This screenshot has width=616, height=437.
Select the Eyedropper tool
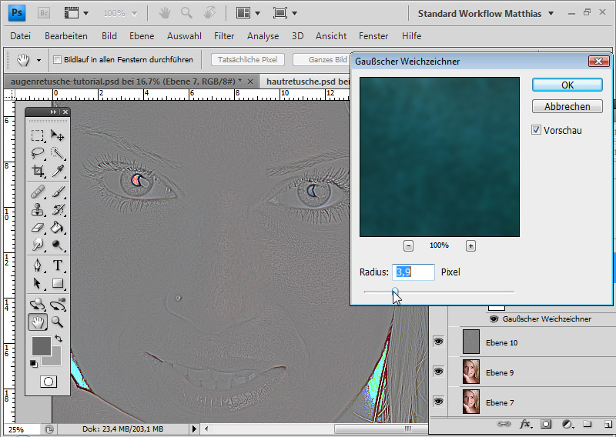tap(58, 171)
